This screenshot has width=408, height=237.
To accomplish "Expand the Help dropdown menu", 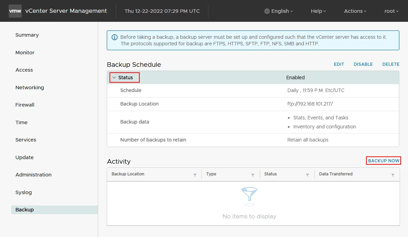I will tap(318, 11).
